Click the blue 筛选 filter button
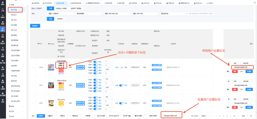The height and width of the screenshot is (119, 257). coord(50,19)
